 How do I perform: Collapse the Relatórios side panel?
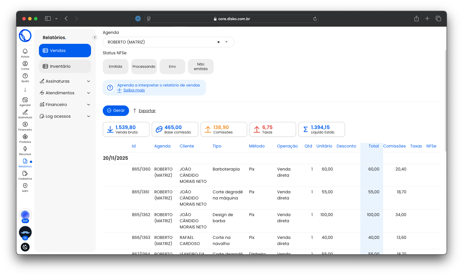pyautogui.click(x=95, y=37)
